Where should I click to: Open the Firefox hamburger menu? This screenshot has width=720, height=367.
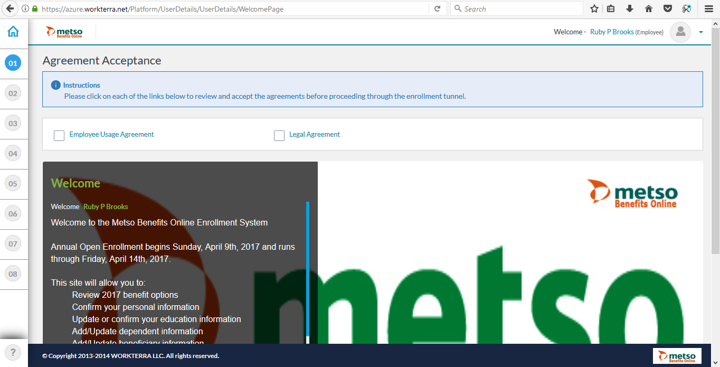tap(708, 8)
